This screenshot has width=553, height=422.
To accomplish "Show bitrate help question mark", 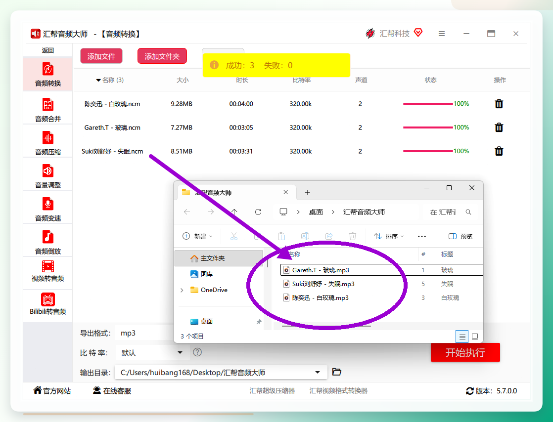I will [x=197, y=352].
